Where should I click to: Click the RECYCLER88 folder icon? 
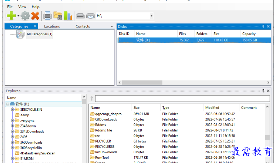[92, 146]
